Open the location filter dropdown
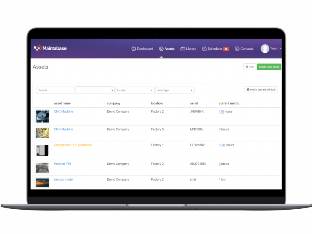 point(135,90)
